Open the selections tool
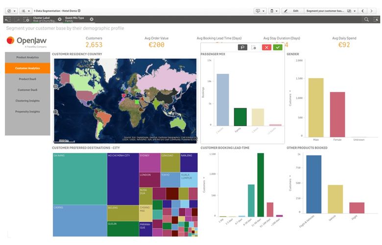 coord(376,20)
